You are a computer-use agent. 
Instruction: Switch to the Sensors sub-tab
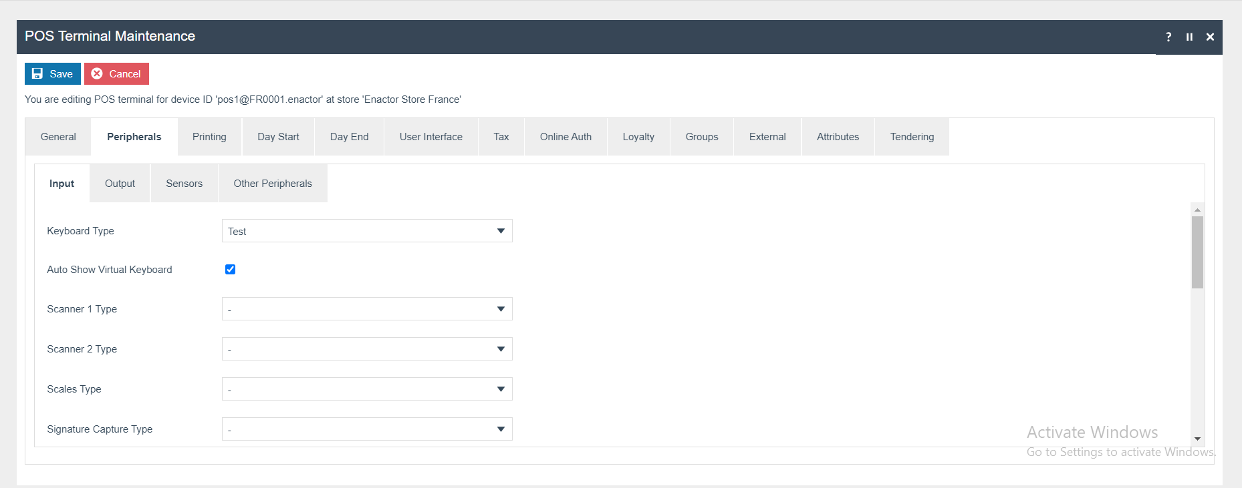pos(184,184)
